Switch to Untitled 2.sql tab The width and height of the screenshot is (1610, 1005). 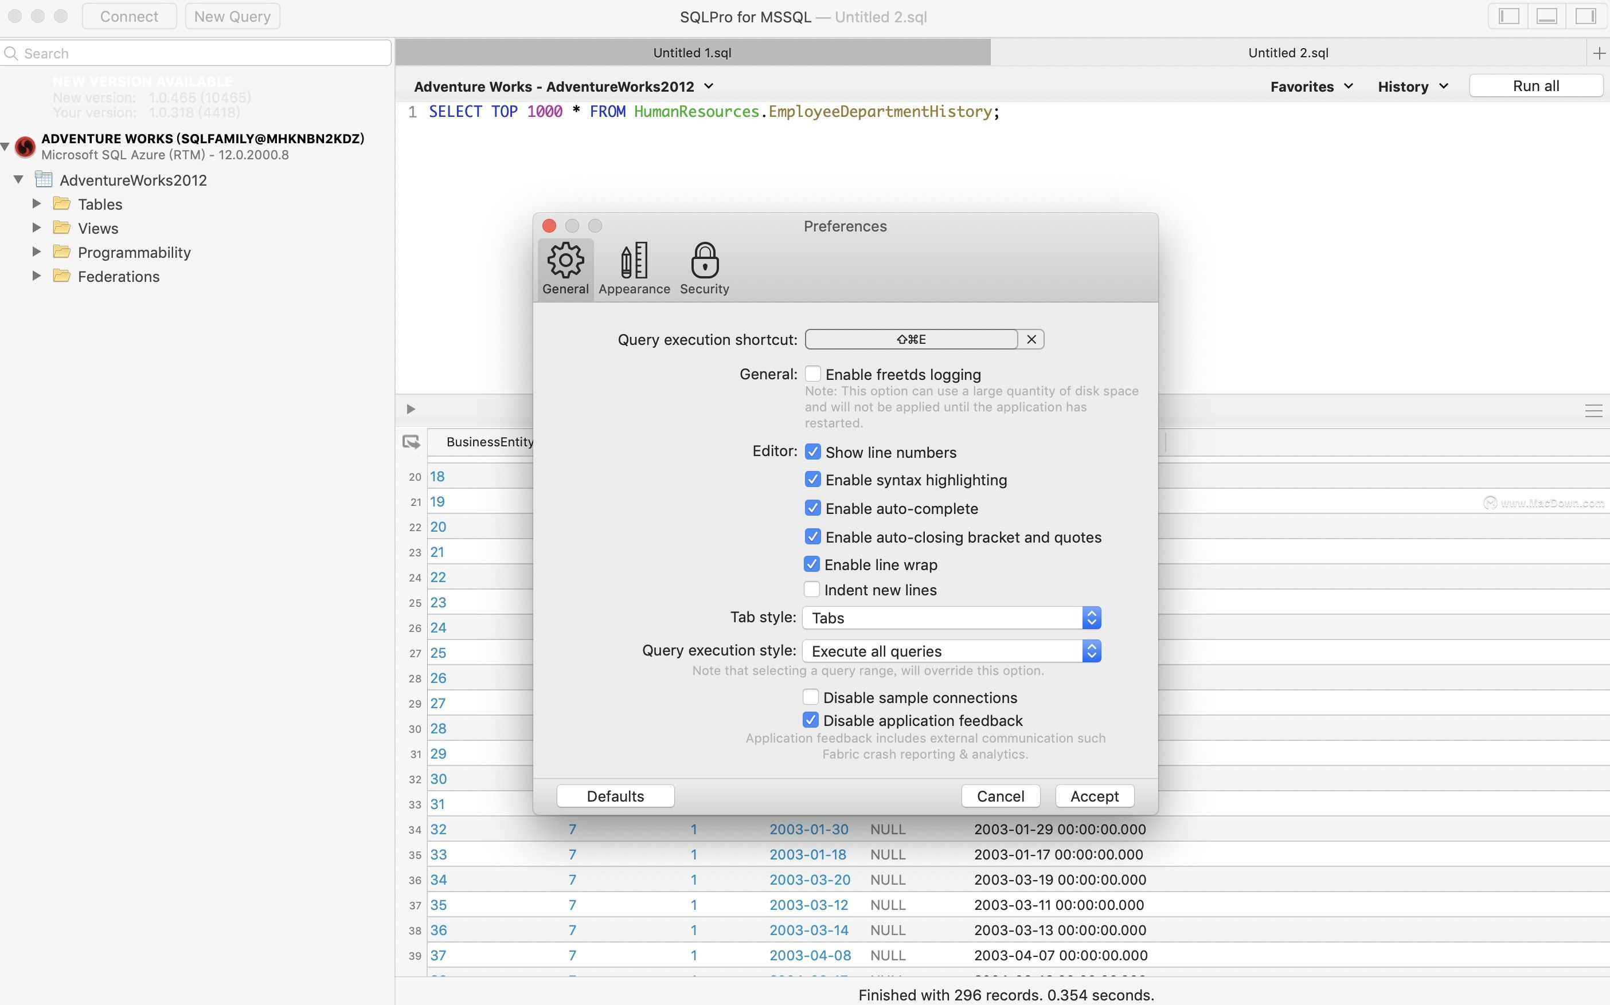[1288, 53]
